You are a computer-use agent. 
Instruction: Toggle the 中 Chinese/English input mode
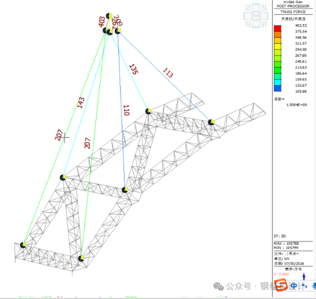pyautogui.click(x=294, y=286)
